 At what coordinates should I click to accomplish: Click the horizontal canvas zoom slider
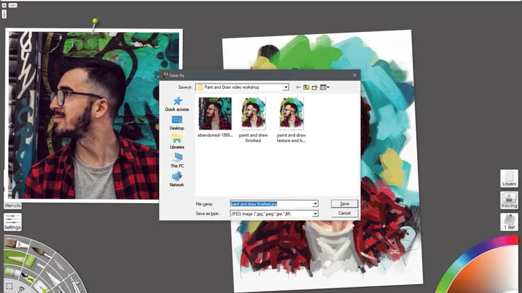(x=13, y=6)
